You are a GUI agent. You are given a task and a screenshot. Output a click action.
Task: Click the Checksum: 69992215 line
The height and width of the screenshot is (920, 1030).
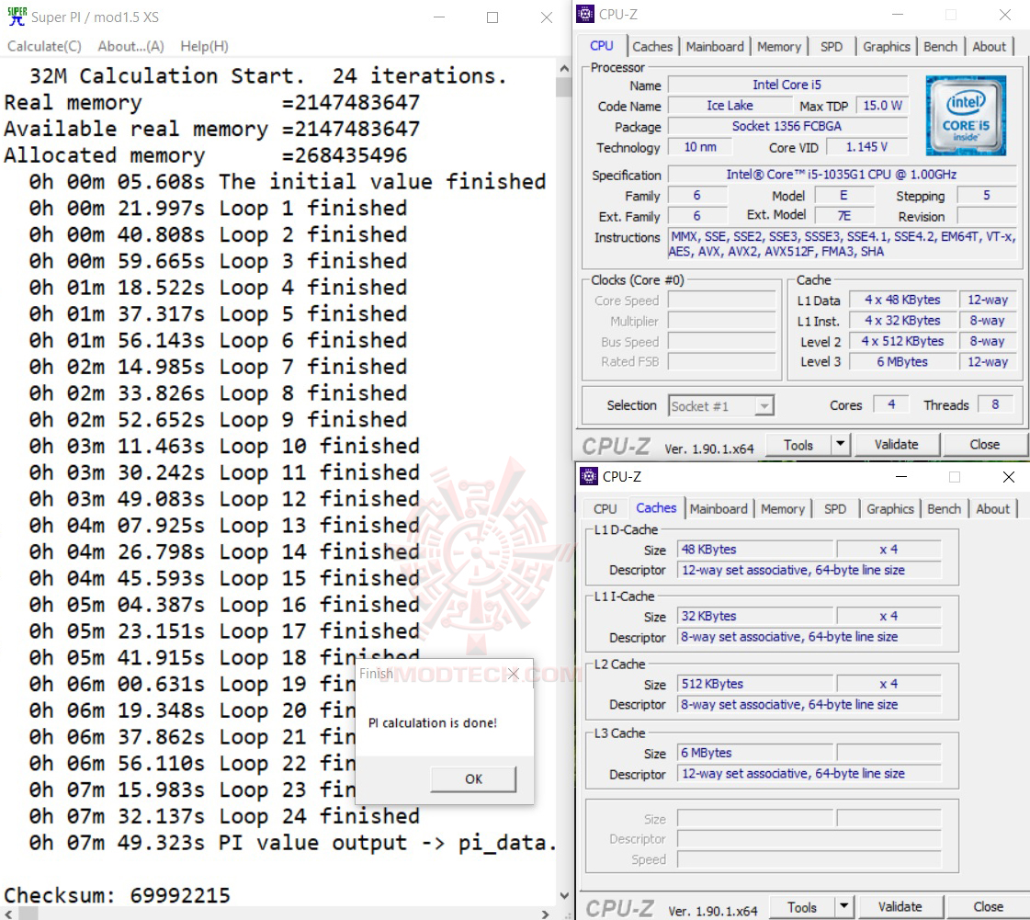117,895
